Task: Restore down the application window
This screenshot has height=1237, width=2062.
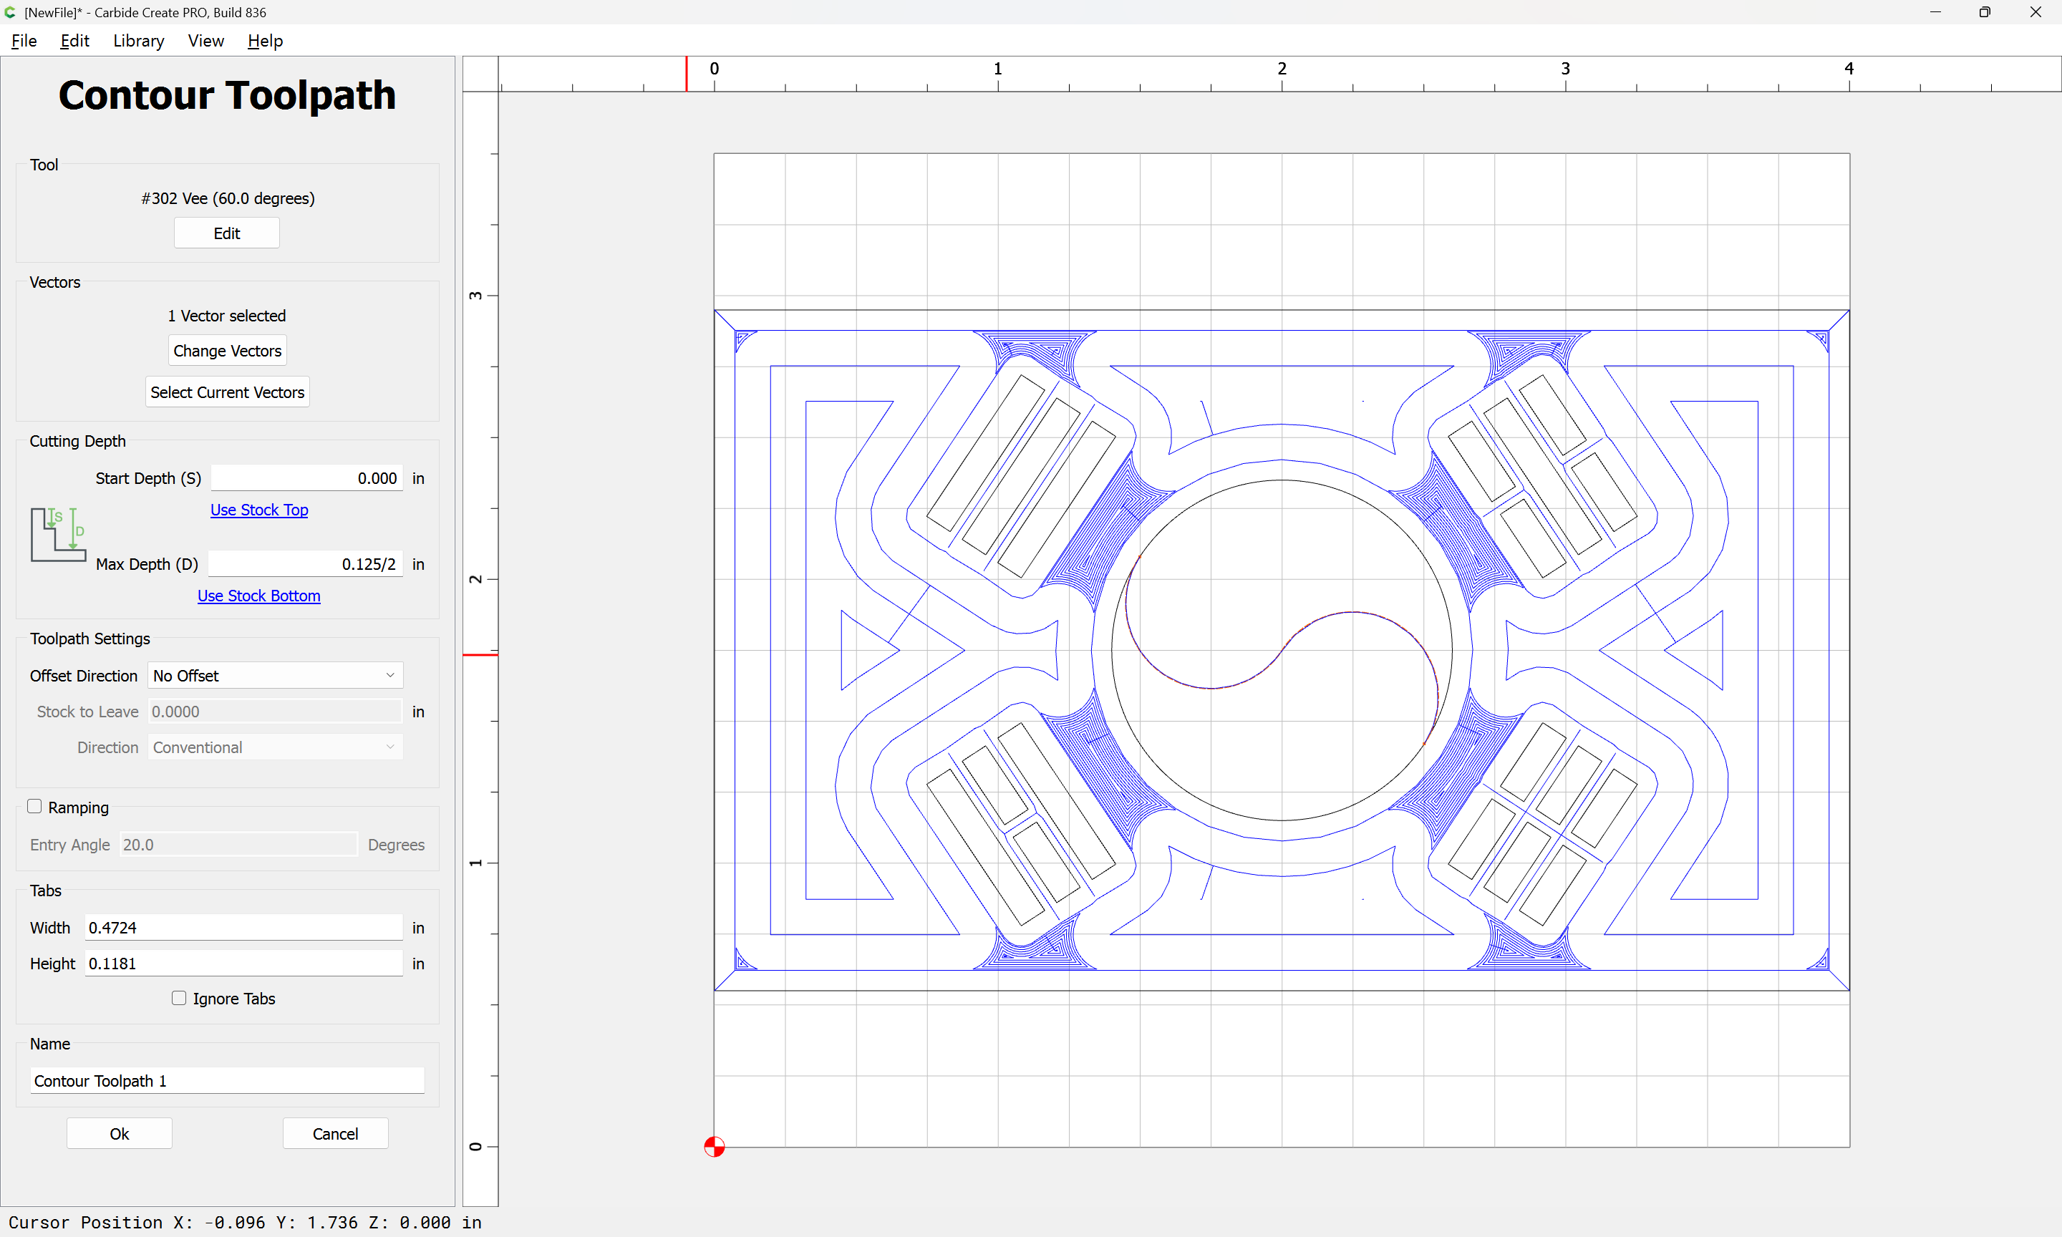Action: [1985, 12]
